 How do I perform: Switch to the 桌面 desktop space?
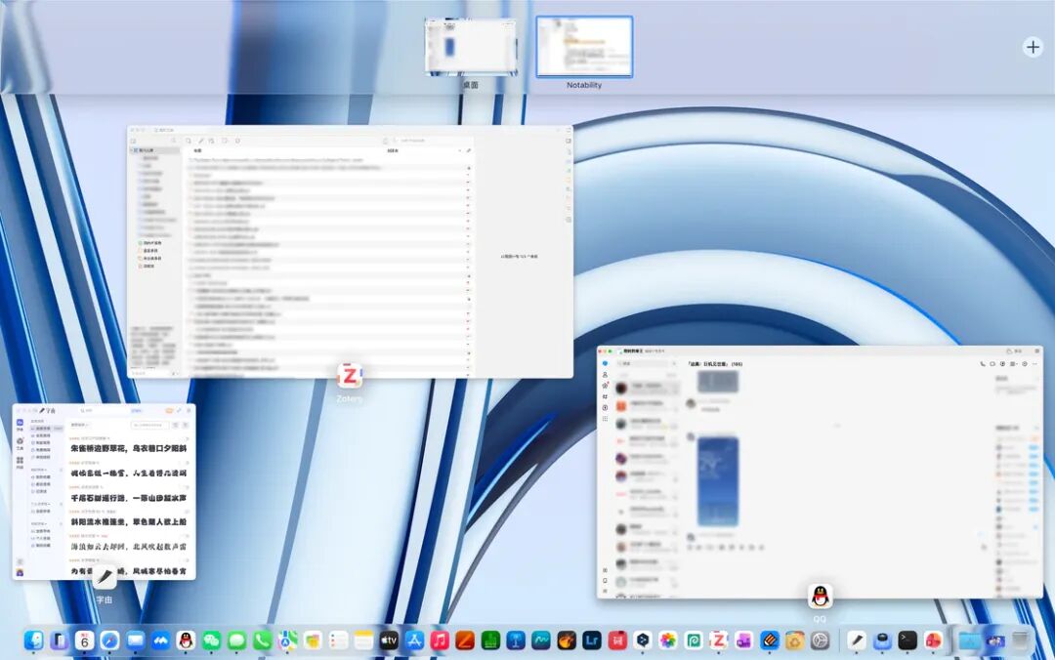pyautogui.click(x=471, y=47)
